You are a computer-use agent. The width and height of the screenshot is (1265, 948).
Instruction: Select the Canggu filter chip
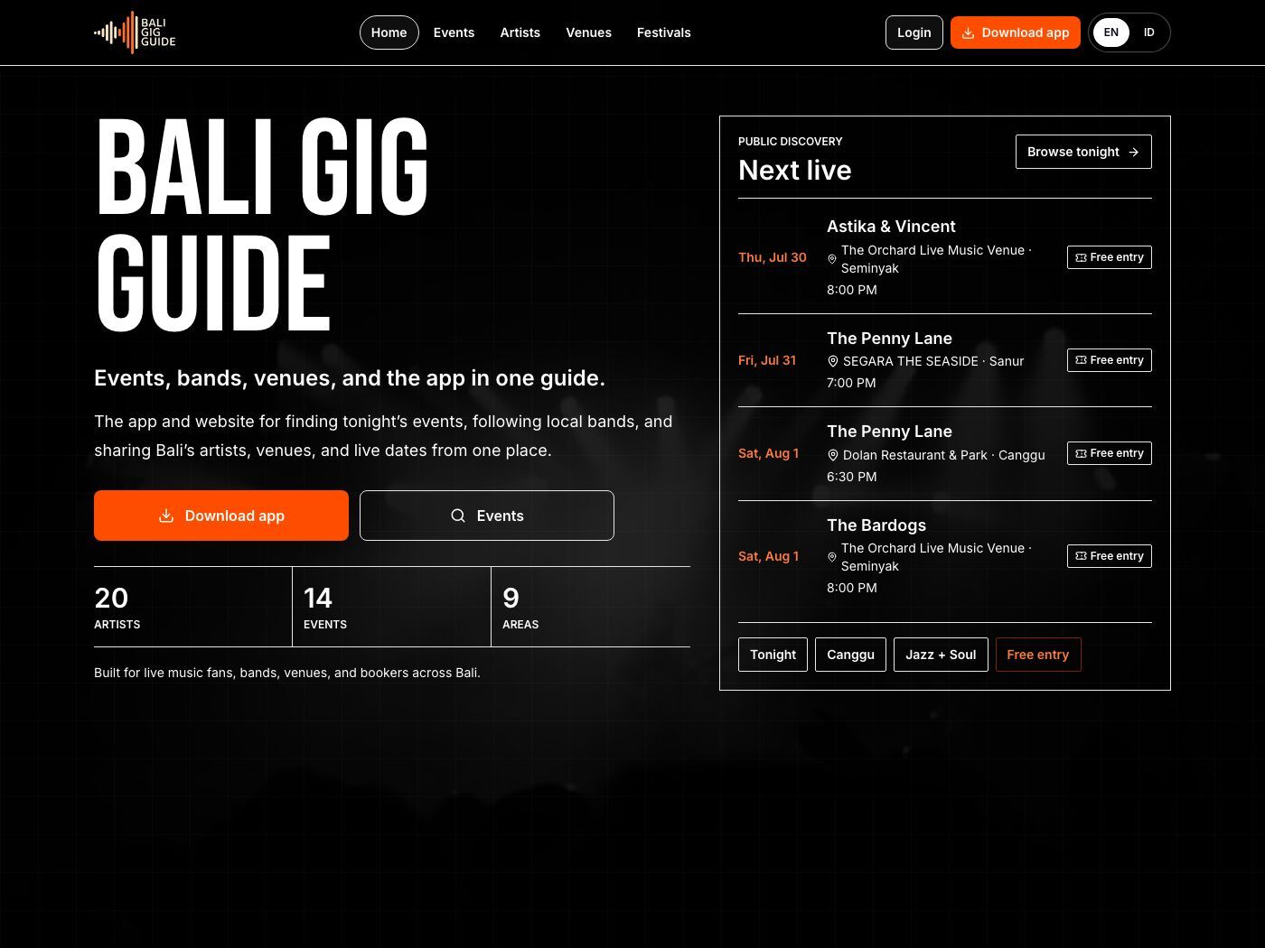click(x=850, y=655)
